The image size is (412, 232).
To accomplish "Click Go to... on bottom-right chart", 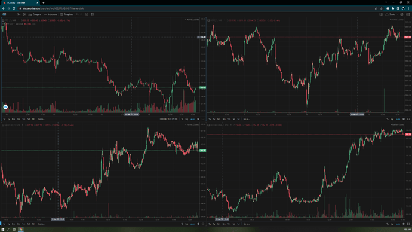I will coord(247,224).
